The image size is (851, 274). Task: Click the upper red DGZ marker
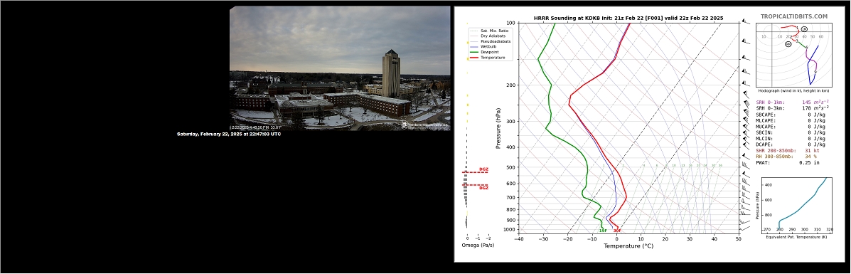483,169
